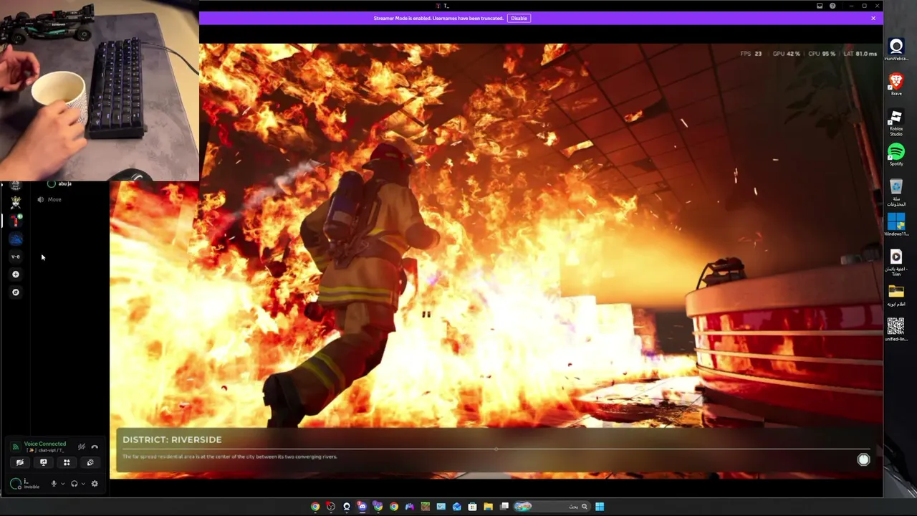This screenshot has height=516, width=917.
Task: Open the Discord server discovery compass
Action: [x=16, y=292]
